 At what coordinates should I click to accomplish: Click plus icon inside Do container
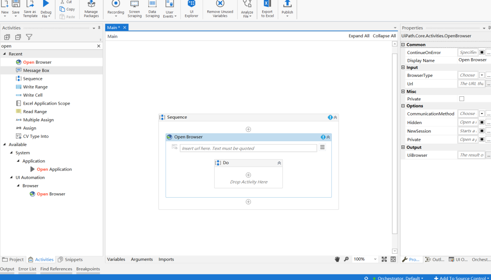(x=248, y=175)
